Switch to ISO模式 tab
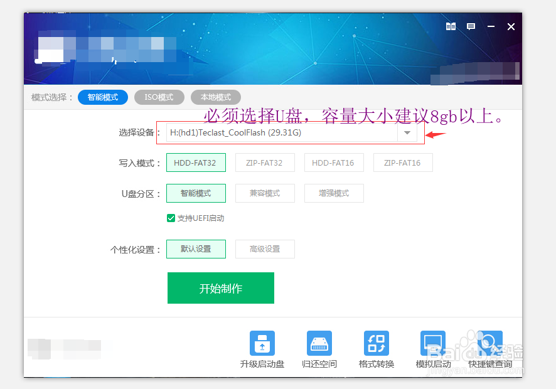The height and width of the screenshot is (389, 556). (159, 97)
